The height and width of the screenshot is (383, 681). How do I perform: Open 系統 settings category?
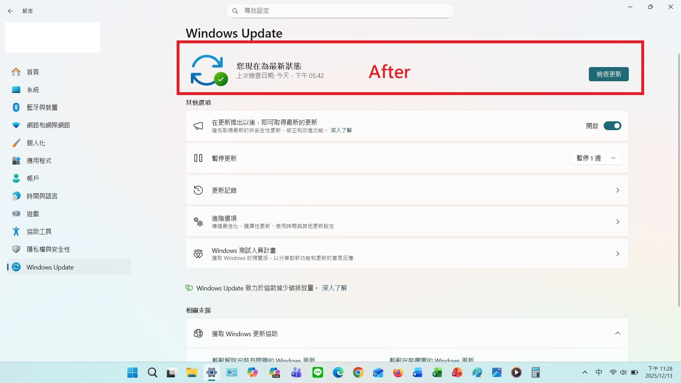tap(69, 90)
